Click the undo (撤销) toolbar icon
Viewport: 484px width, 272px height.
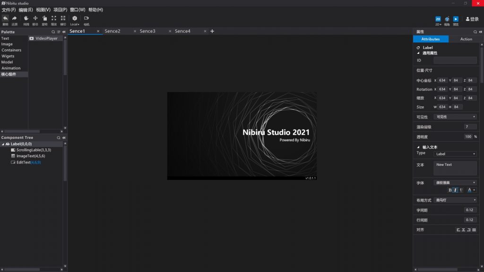(5, 18)
